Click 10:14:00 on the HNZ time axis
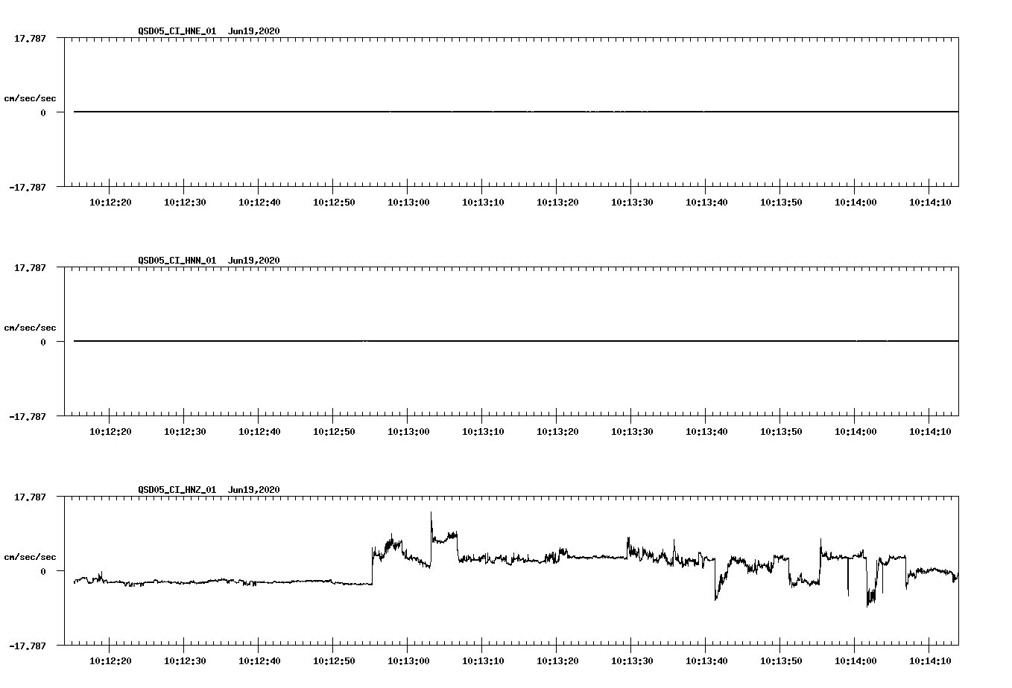The width and height of the screenshot is (1012, 688). (x=856, y=661)
